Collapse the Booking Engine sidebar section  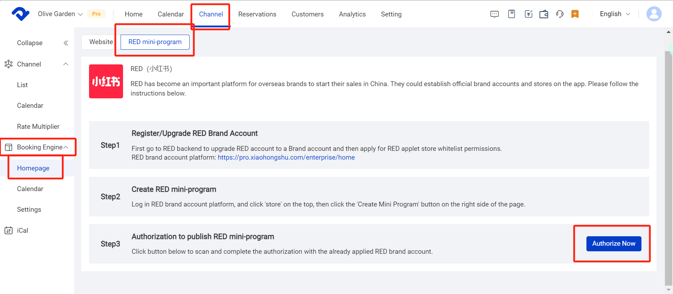pos(66,147)
